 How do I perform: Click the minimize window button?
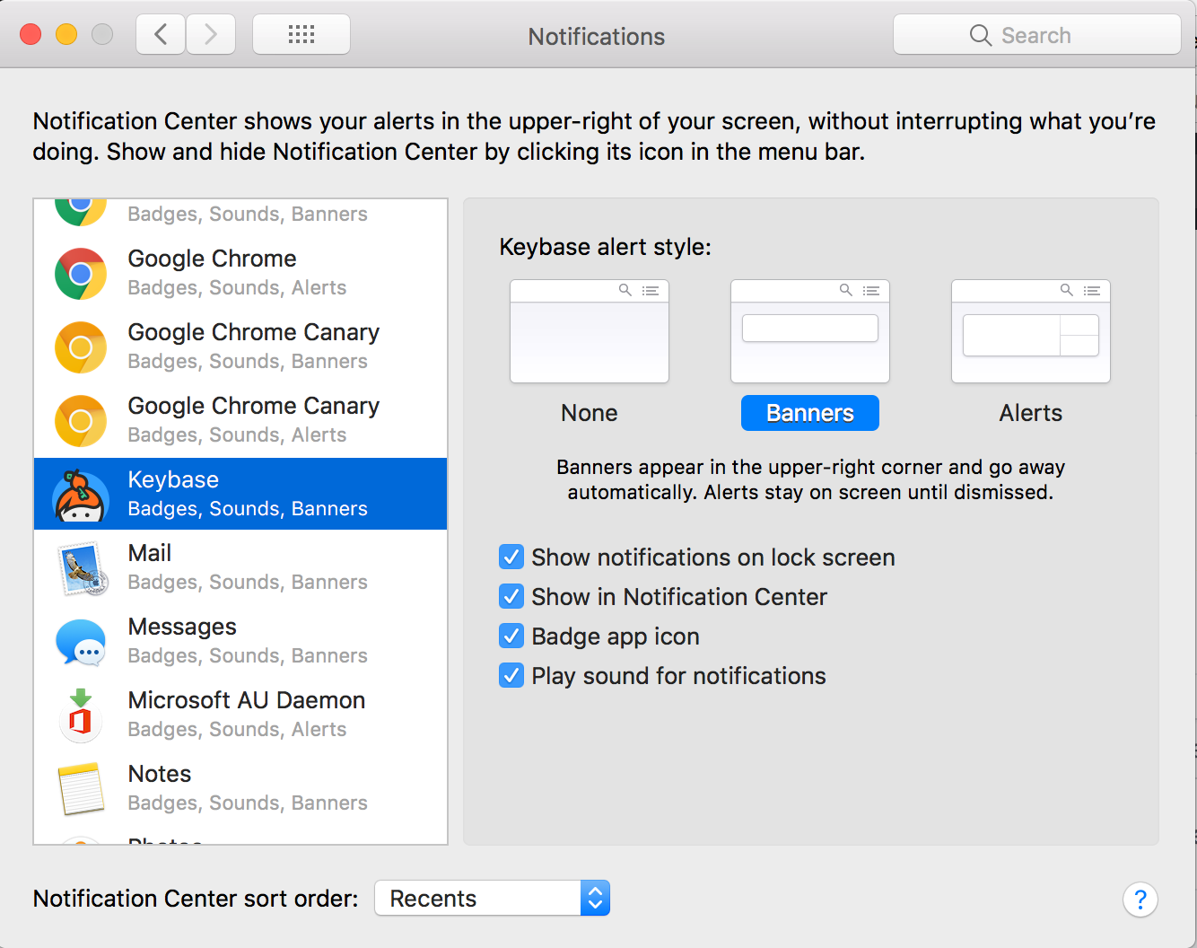[66, 35]
